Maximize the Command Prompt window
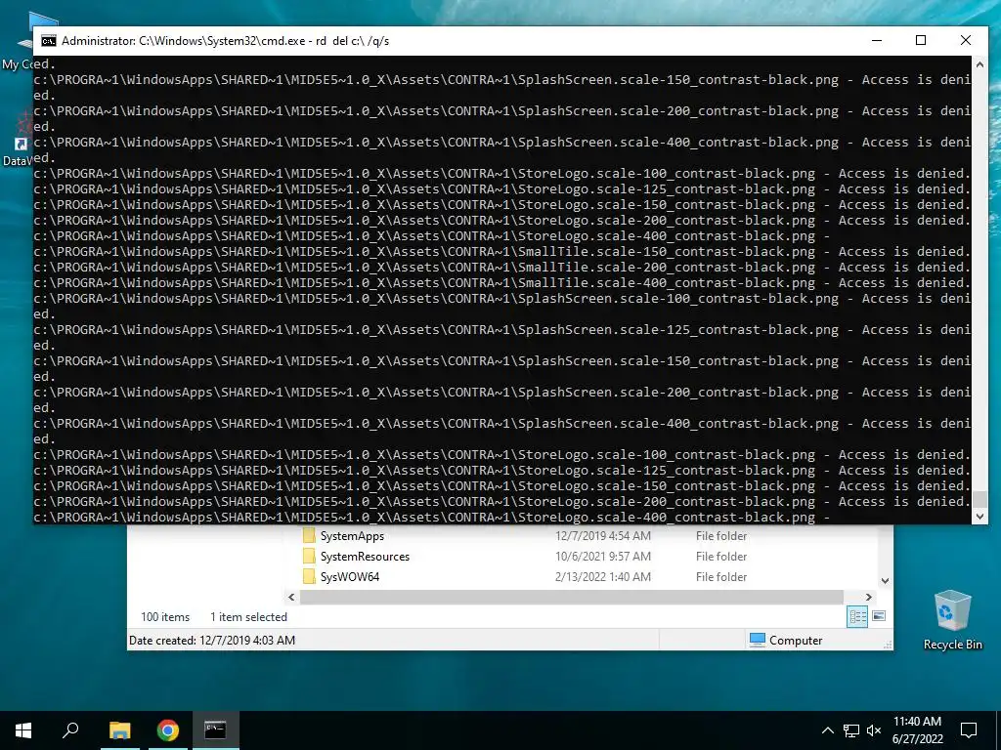The width and height of the screenshot is (1001, 750). point(921,40)
